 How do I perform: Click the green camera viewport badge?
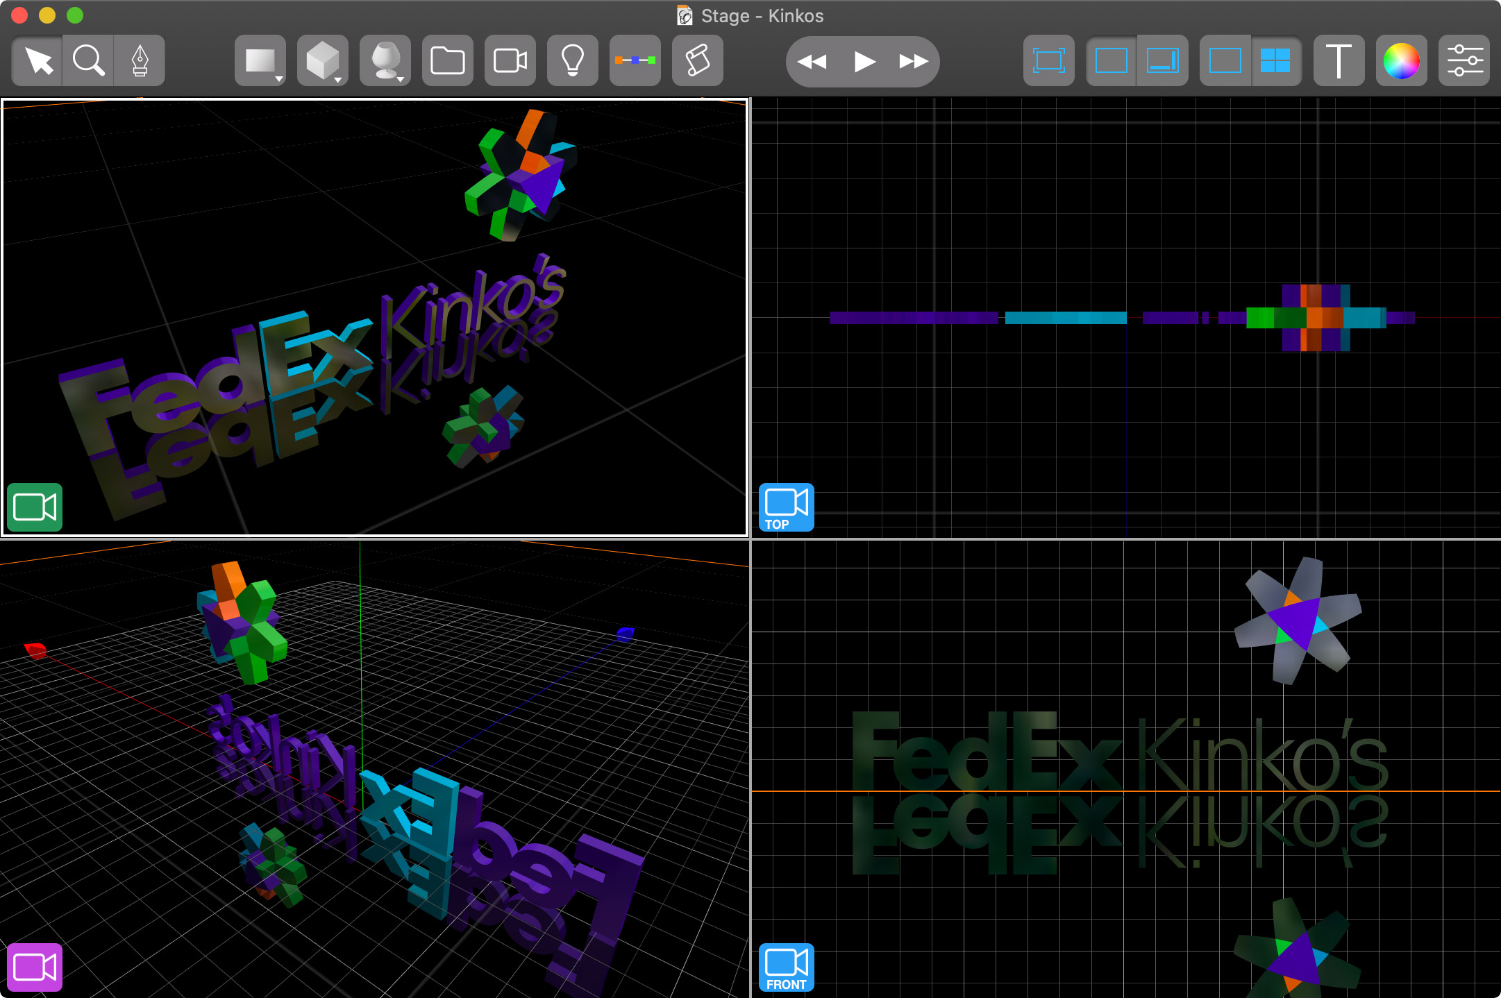coord(35,507)
